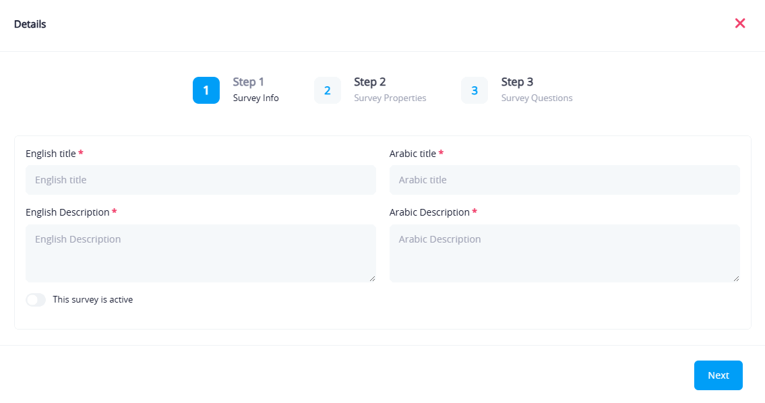This screenshot has width=765, height=403.
Task: Click inside the Arabic Description text area
Action: 564,253
